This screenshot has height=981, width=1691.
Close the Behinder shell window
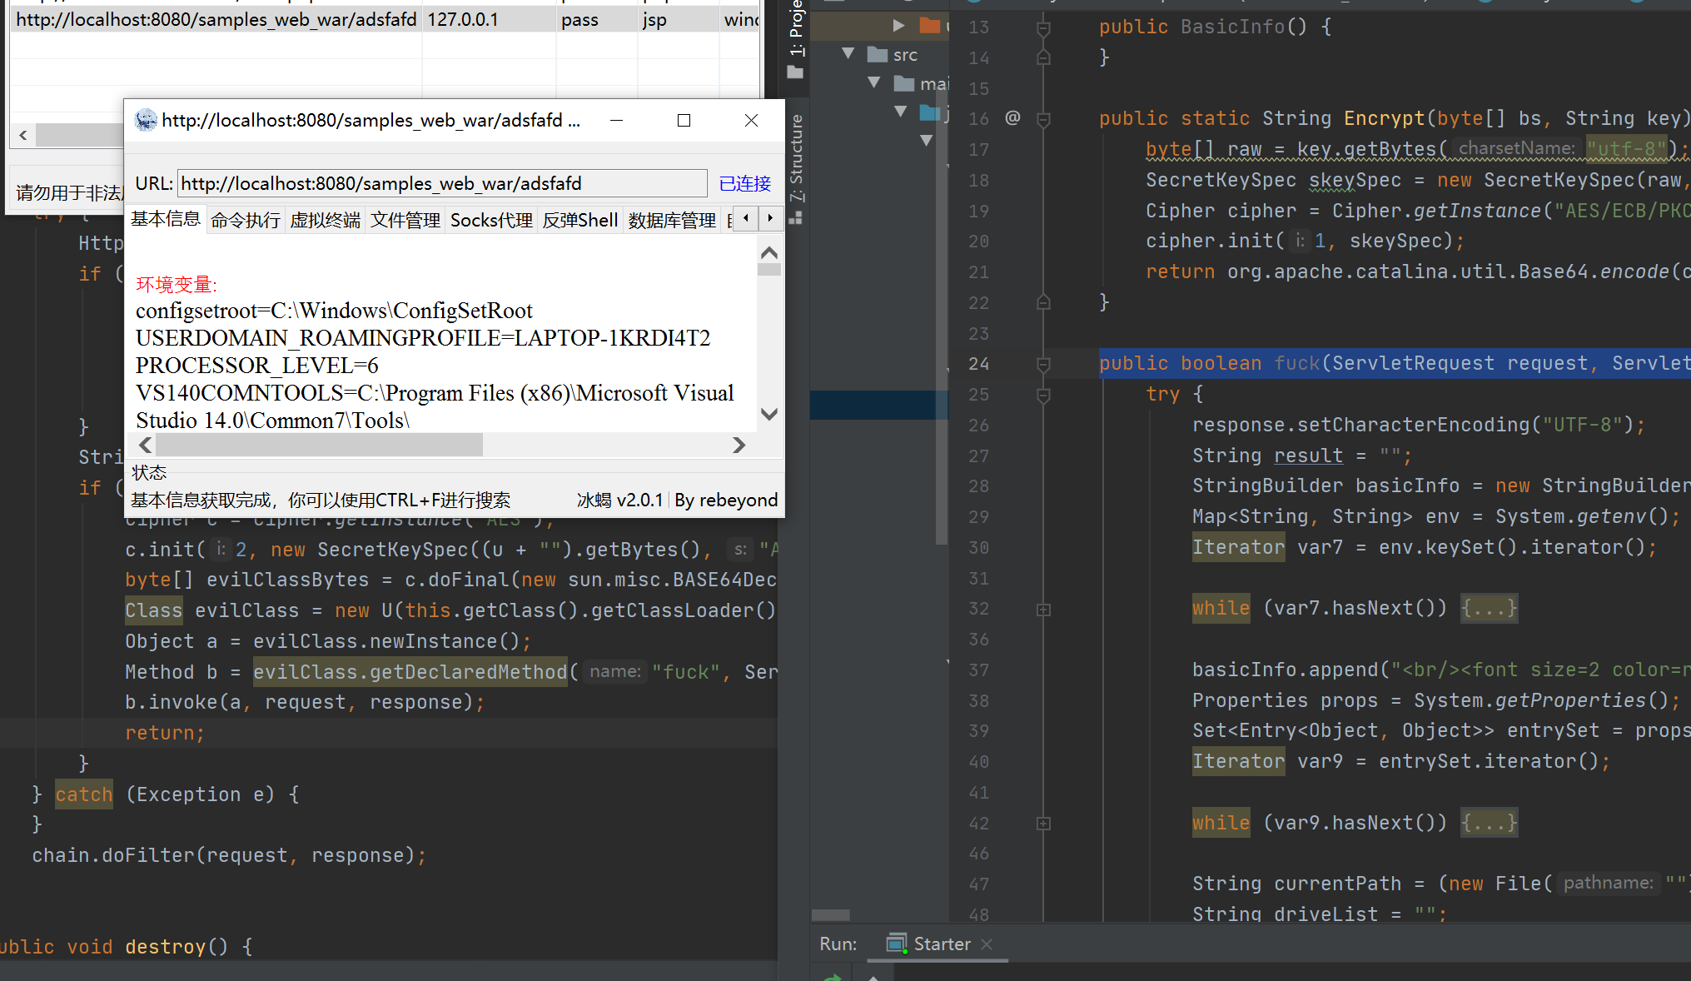click(x=751, y=121)
